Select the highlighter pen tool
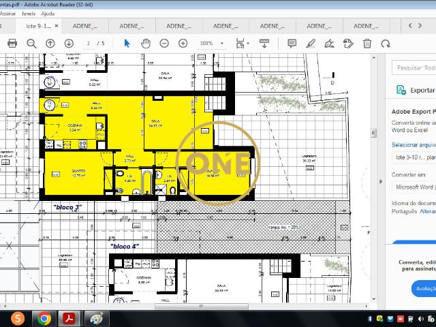Screen dimensions: 436x327 pos(311,43)
